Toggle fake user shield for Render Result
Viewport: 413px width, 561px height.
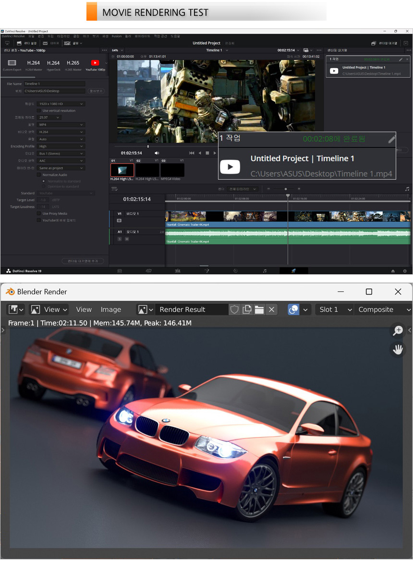[234, 309]
